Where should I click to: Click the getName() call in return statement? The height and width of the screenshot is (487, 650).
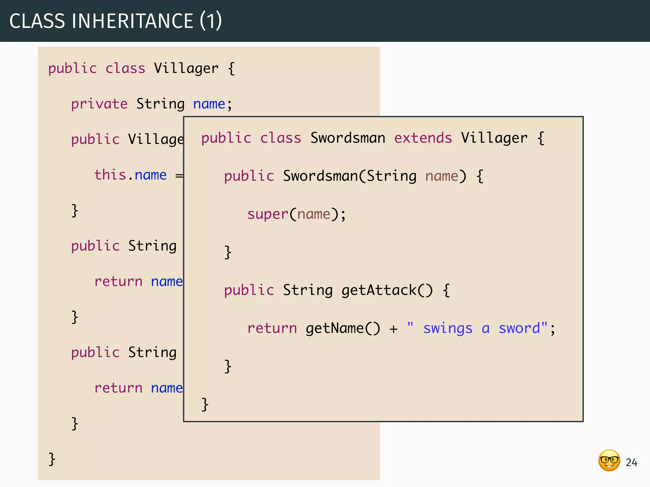pyautogui.click(x=343, y=328)
